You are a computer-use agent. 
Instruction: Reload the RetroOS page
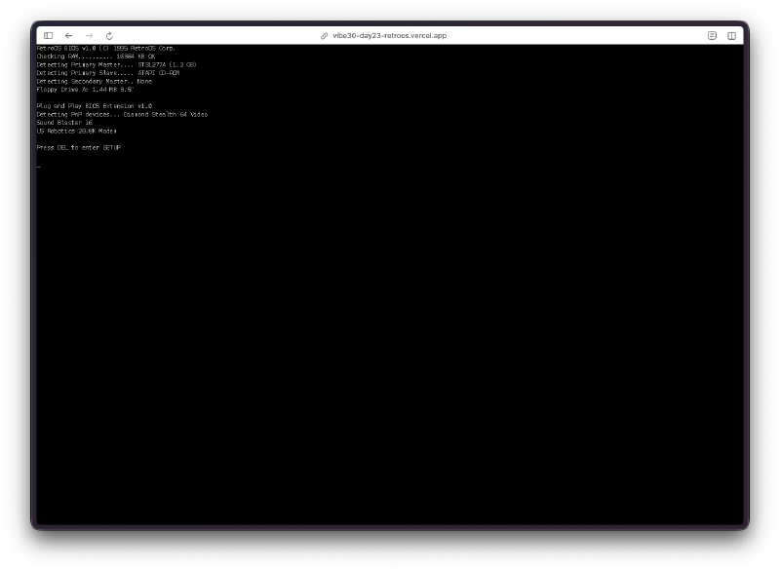tap(109, 35)
